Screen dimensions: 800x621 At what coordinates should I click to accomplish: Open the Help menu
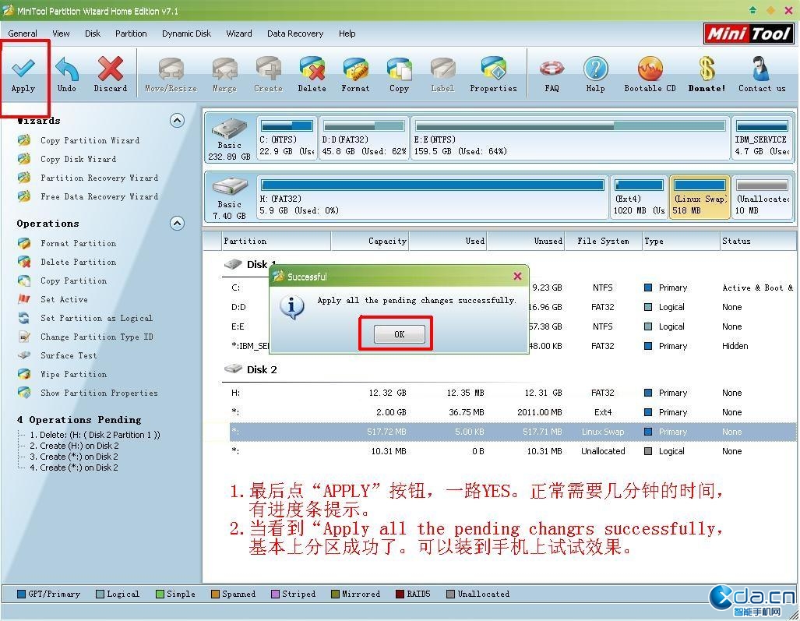(347, 34)
